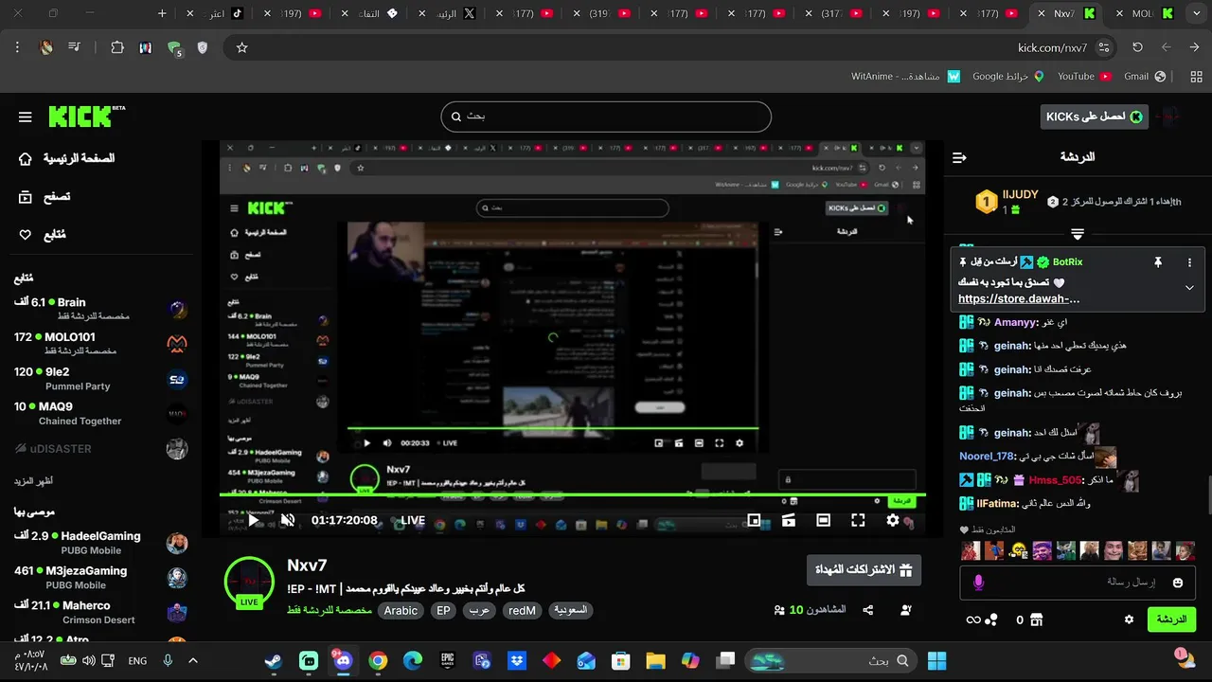This screenshot has height=682, width=1212.
Task: Click username Hmss_505 in chat
Action: point(1055,480)
